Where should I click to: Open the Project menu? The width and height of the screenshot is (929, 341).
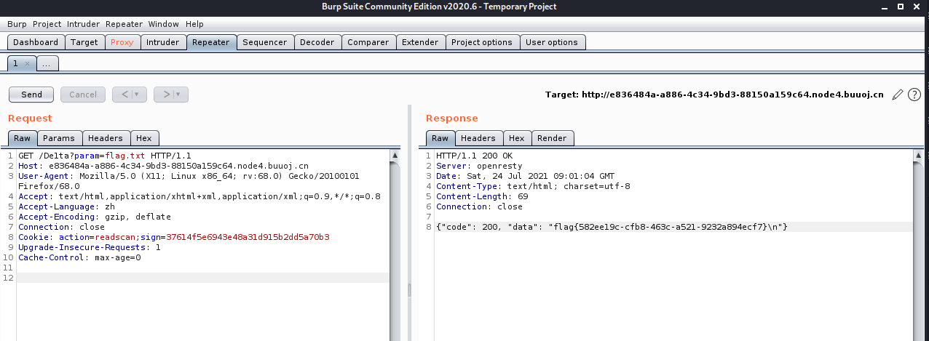47,24
